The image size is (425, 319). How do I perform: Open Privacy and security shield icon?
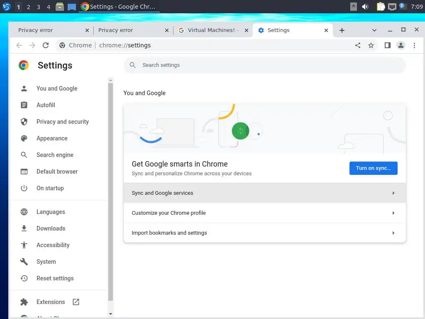pos(24,122)
